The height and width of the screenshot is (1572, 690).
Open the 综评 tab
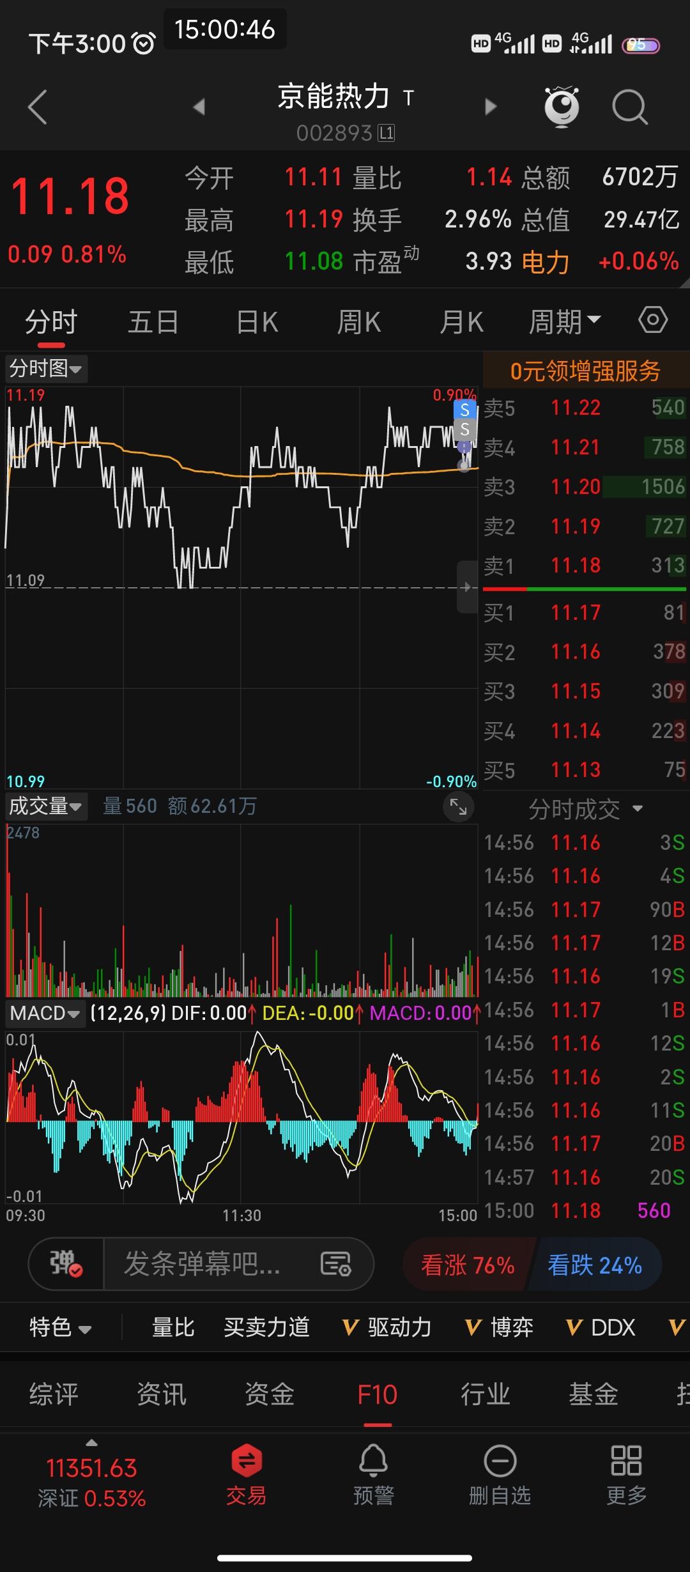tap(54, 1394)
